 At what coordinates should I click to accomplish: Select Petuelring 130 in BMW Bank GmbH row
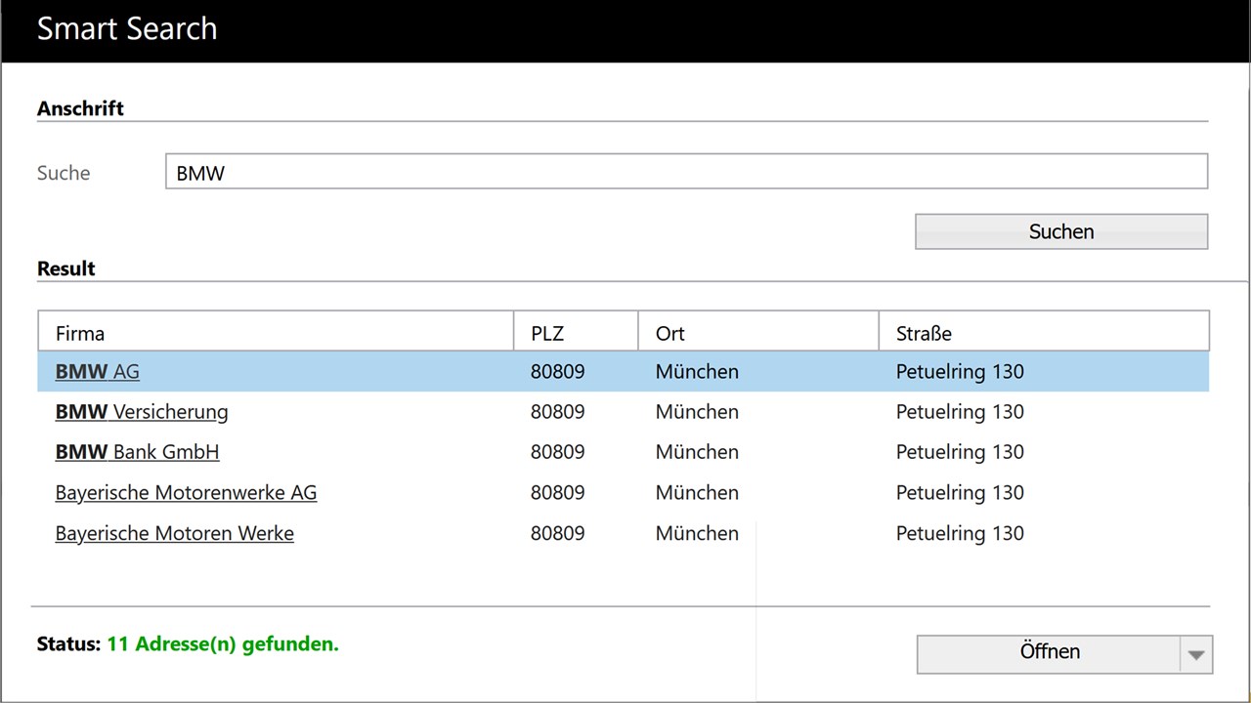click(960, 452)
